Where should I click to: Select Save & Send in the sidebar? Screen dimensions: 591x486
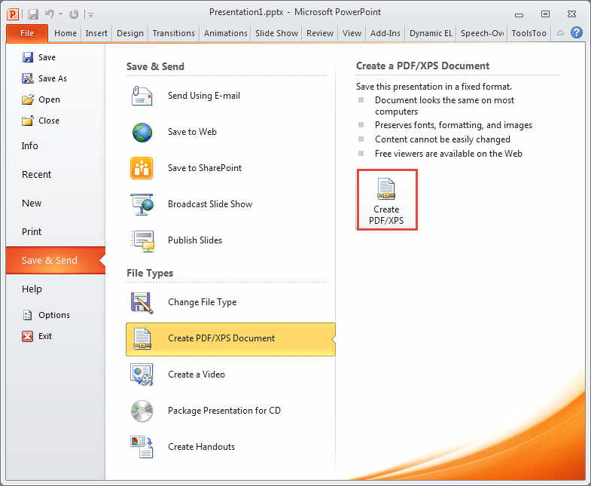coord(56,261)
